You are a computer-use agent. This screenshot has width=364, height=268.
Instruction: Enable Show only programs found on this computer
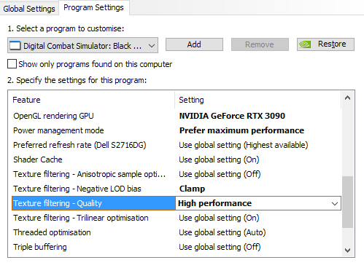12,64
